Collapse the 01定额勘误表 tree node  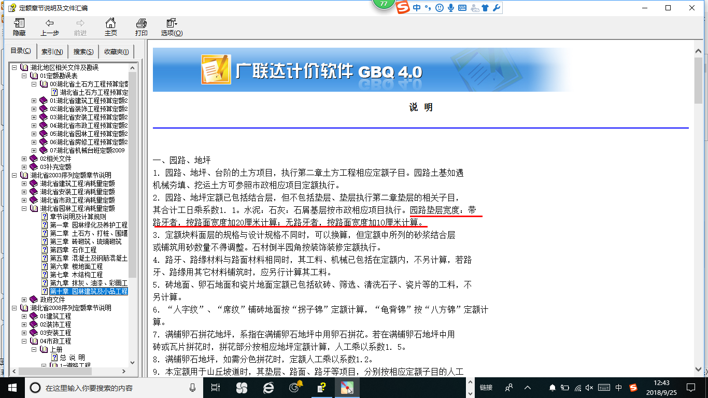point(24,76)
